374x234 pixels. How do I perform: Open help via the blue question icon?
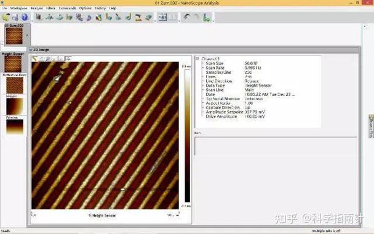[x=25, y=17]
